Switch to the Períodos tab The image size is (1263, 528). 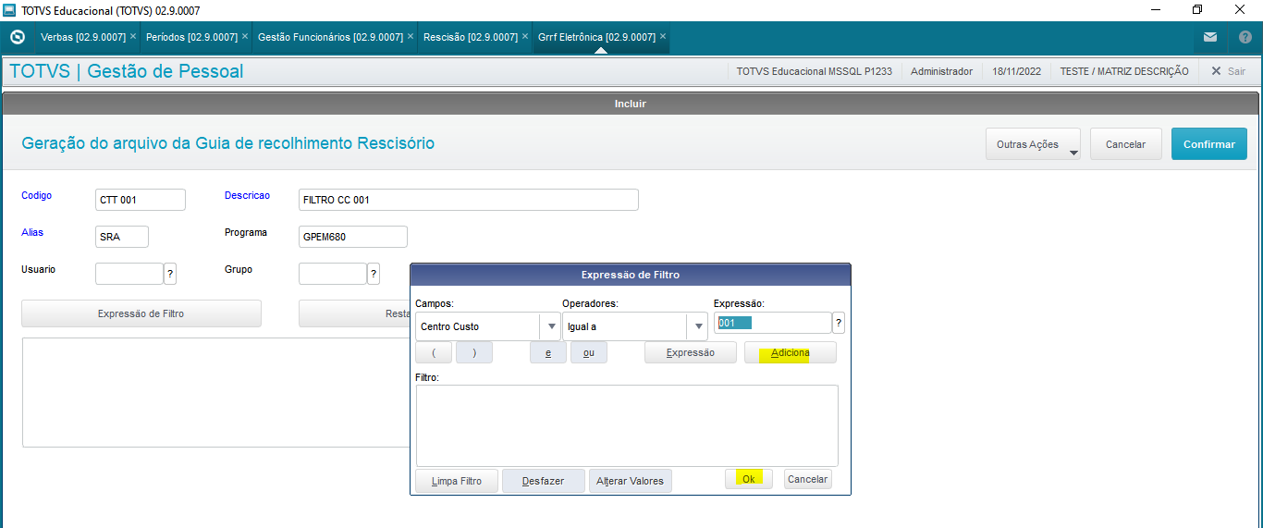pos(191,37)
